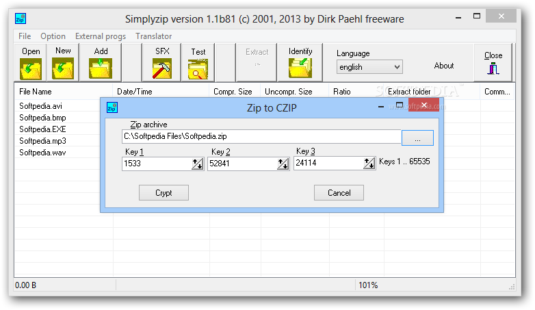Viewport: 535px width, 310px height.
Task: Select Softpedia.bmp in the file list
Action: (42, 118)
